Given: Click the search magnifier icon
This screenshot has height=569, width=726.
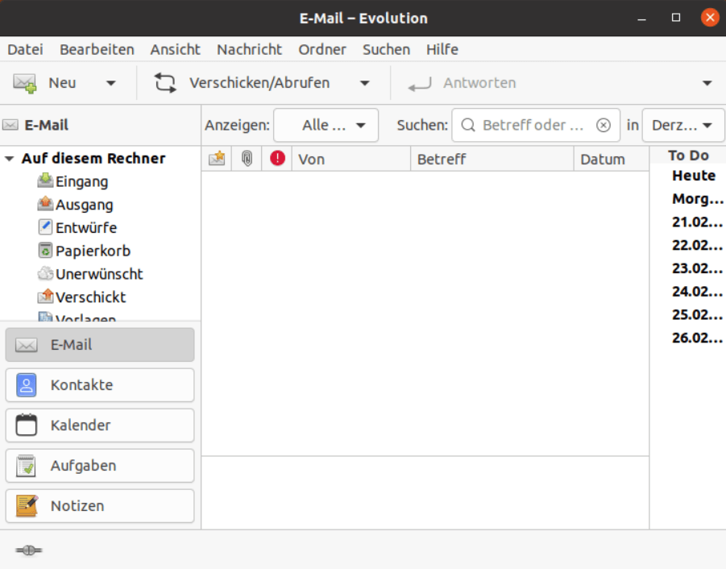Looking at the screenshot, I should (x=468, y=125).
